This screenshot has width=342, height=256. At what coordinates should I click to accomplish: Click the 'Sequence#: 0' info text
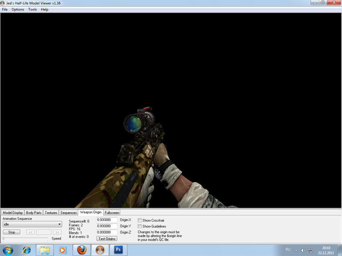point(79,221)
